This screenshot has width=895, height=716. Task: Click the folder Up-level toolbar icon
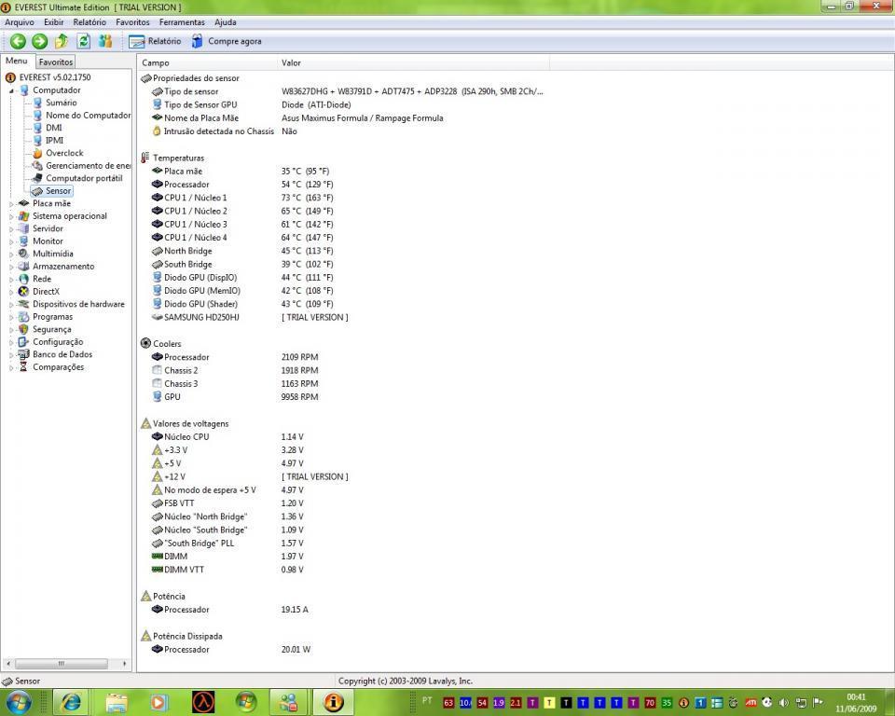coord(62,41)
